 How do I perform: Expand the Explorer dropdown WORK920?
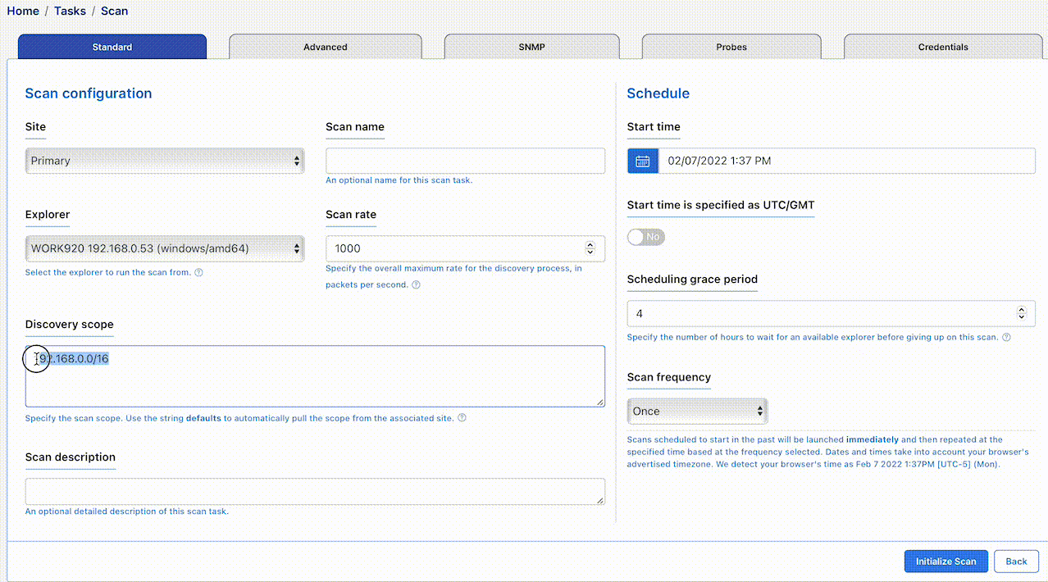(x=164, y=248)
